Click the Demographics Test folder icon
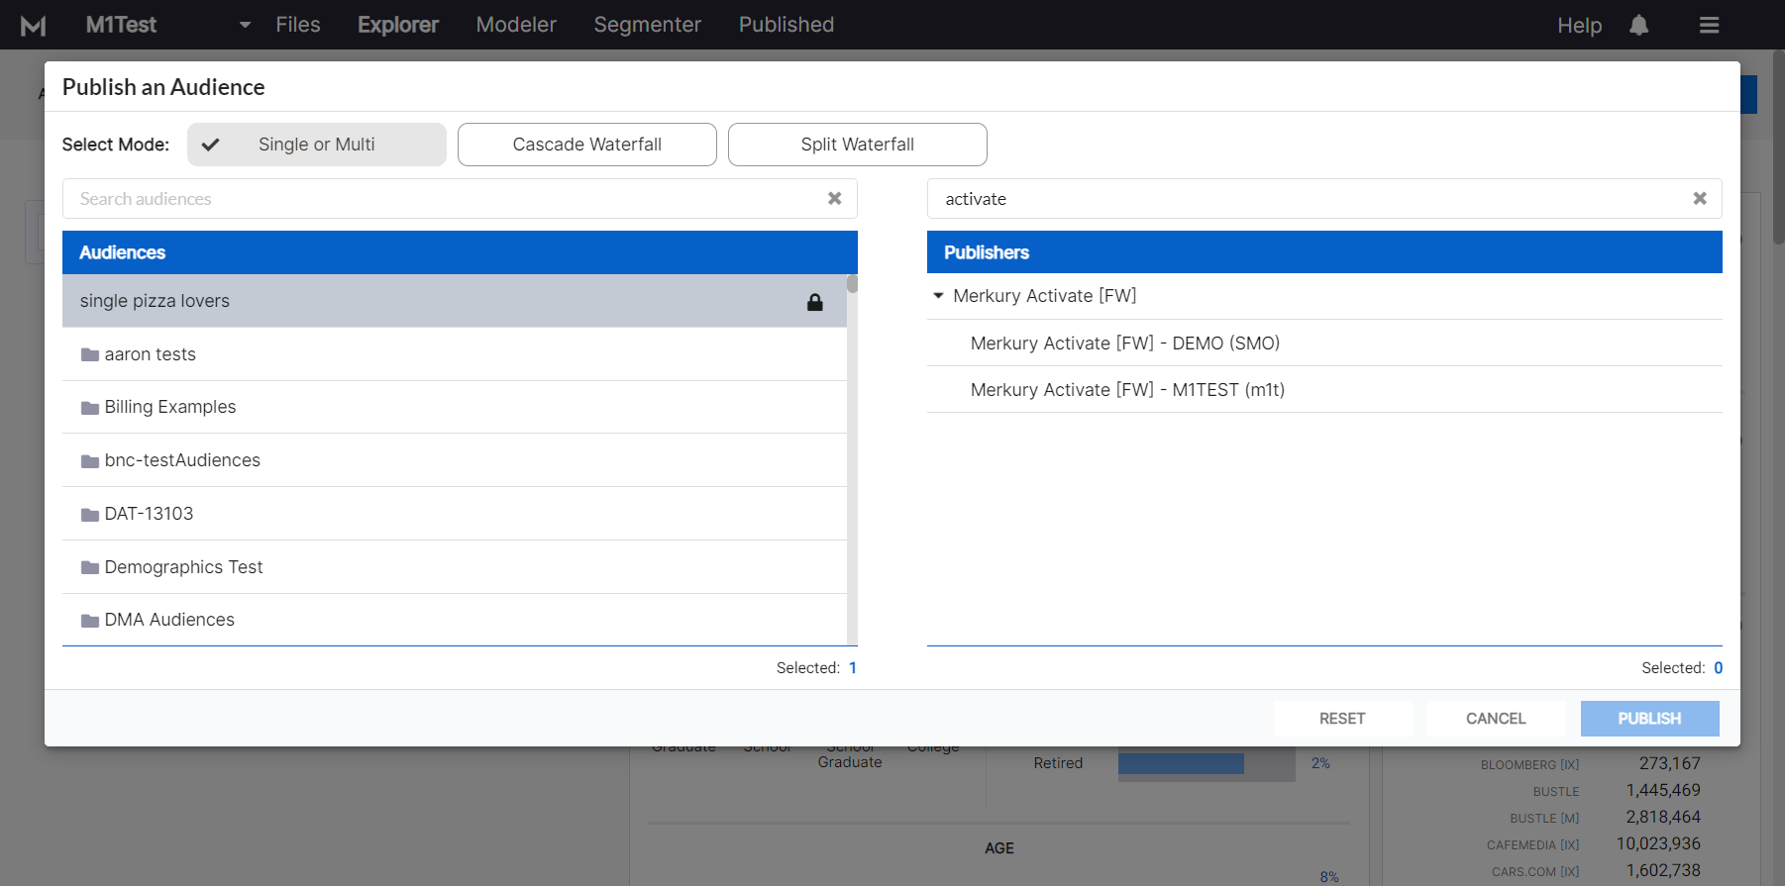 pos(90,567)
